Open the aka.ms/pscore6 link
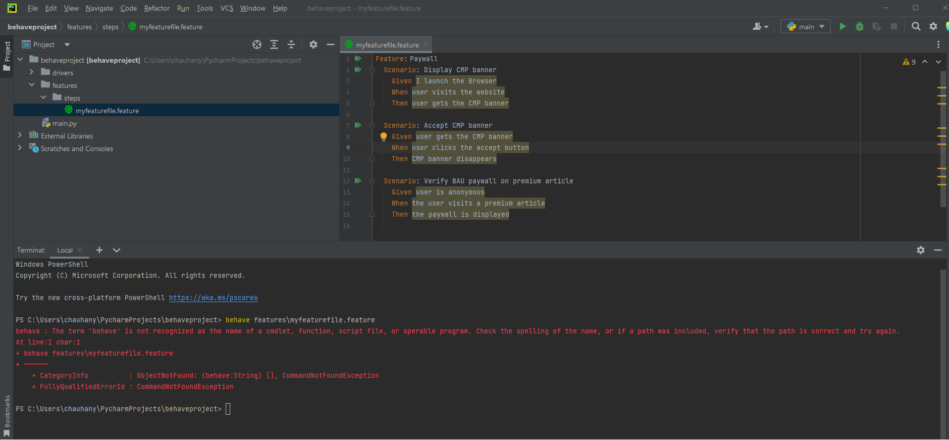Screen dimensions: 949x440 [x=213, y=298]
